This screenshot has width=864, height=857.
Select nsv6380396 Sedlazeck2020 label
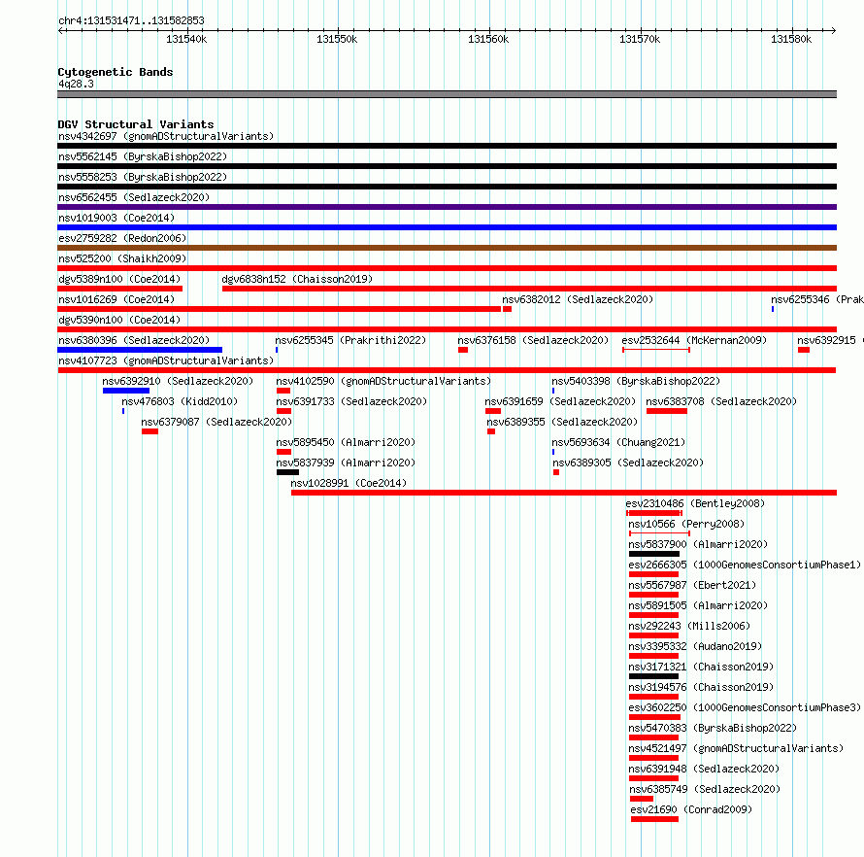click(134, 340)
